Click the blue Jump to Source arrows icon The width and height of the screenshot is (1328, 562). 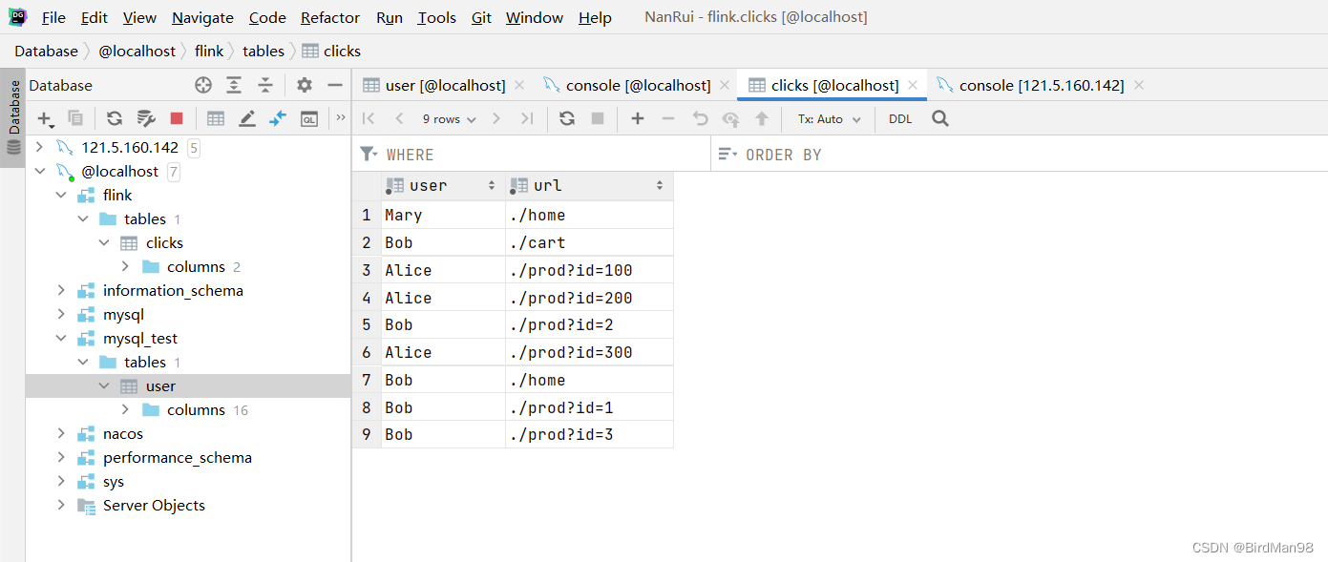pos(278,118)
